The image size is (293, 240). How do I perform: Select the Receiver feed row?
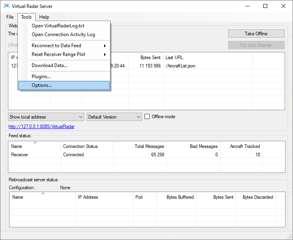146,155
